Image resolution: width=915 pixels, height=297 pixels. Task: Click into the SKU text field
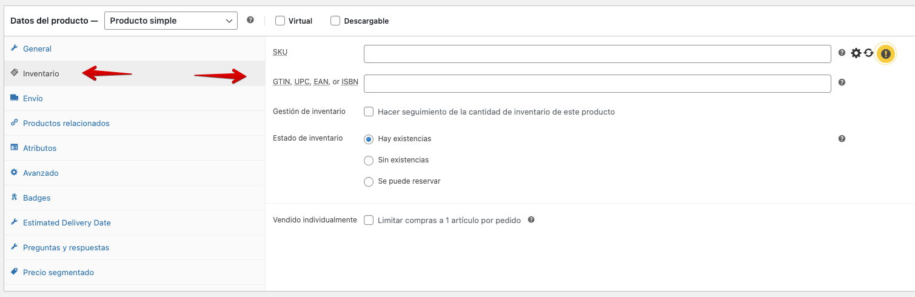pos(597,54)
